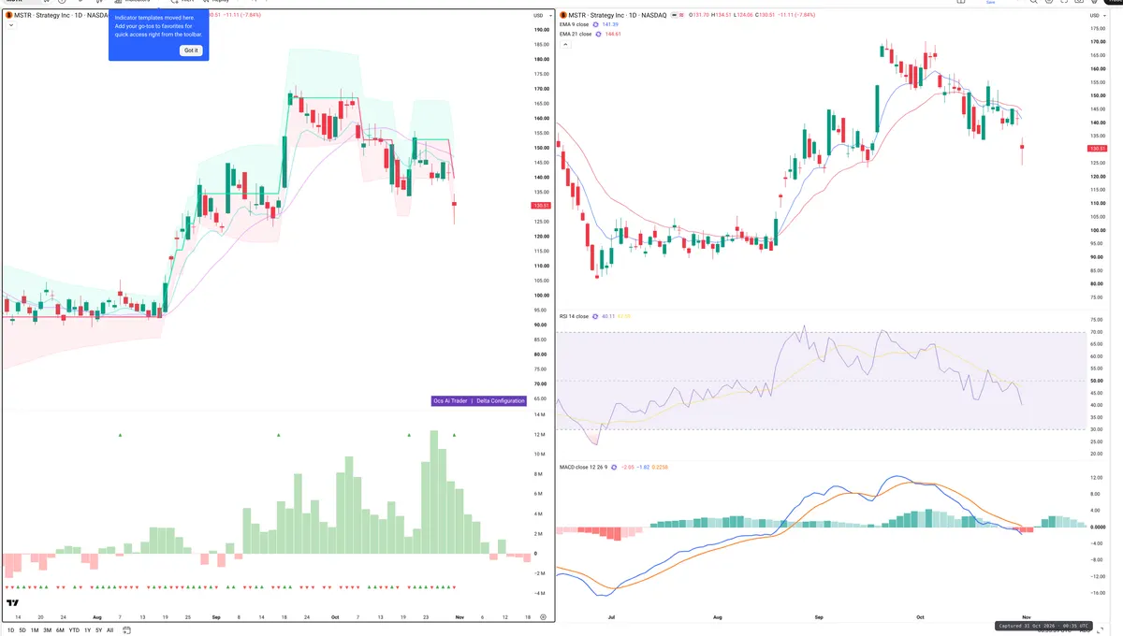This screenshot has width=1123, height=636.
Task: Open the EMA 9 indicator status icon
Action: tap(597, 25)
